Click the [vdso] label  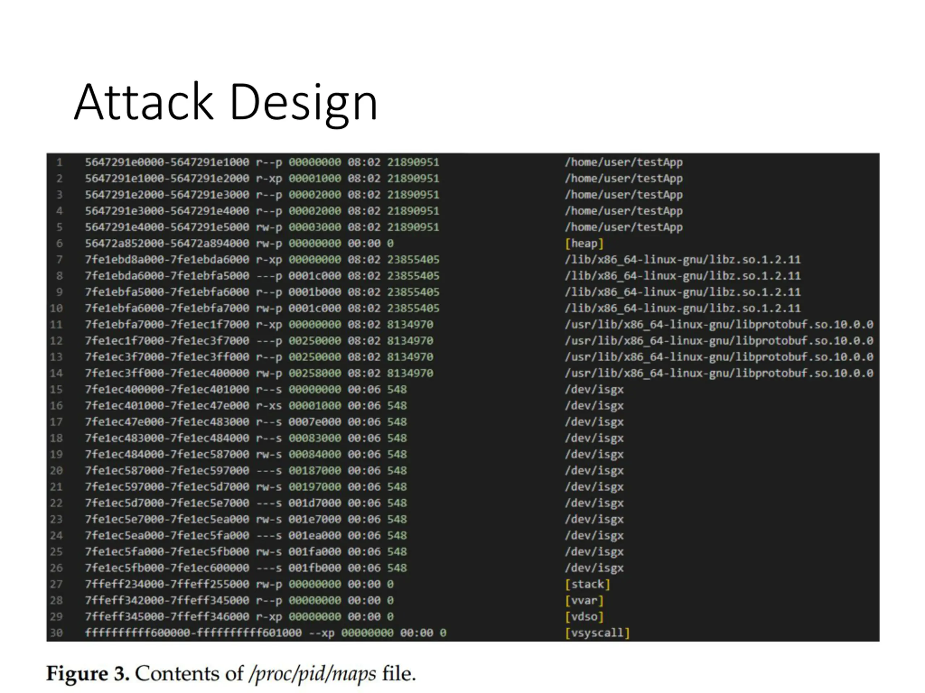[584, 616]
